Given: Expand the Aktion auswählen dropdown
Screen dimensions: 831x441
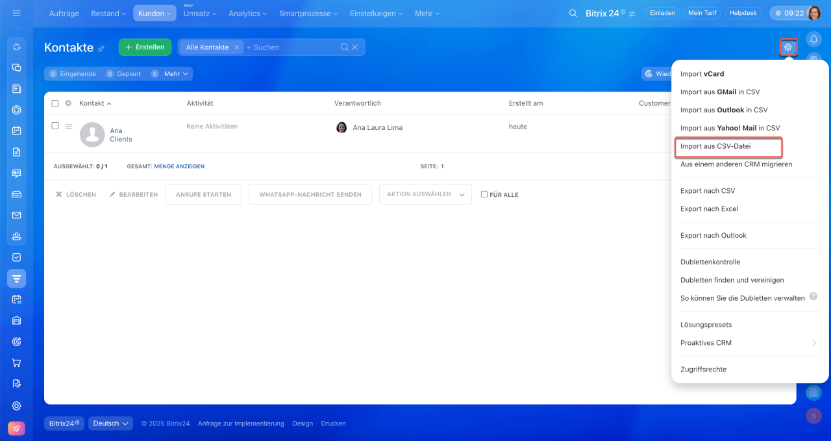Looking at the screenshot, I should 425,194.
